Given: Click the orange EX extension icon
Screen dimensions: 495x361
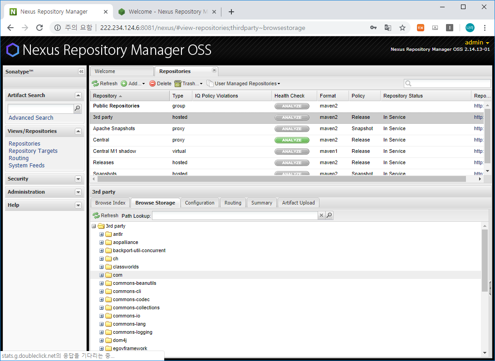Looking at the screenshot, I should click(421, 28).
